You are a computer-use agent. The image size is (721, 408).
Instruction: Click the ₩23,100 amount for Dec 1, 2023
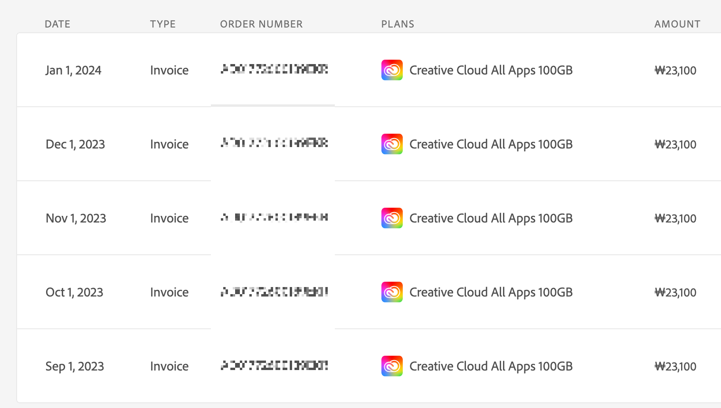675,145
